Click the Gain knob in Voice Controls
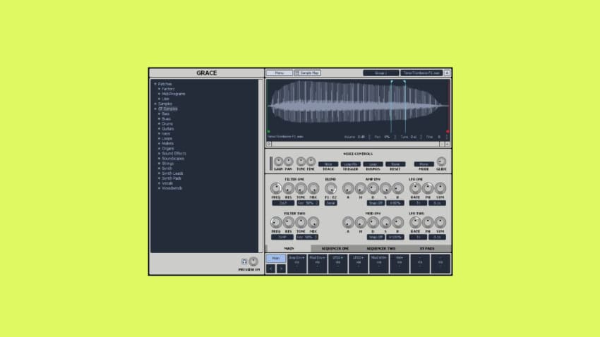Screen dimensions: 600x337 click(277, 161)
